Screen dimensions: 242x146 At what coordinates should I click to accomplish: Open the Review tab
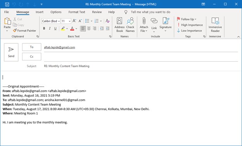[x=97, y=12]
